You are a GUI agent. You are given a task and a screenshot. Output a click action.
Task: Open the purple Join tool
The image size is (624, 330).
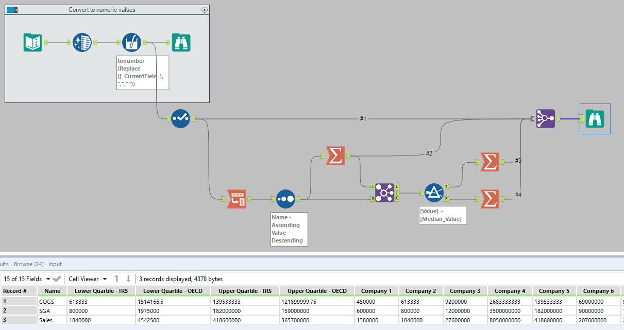point(384,193)
